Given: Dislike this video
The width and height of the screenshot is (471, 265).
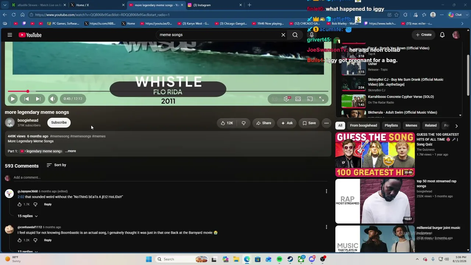Looking at the screenshot, I should [x=244, y=123].
